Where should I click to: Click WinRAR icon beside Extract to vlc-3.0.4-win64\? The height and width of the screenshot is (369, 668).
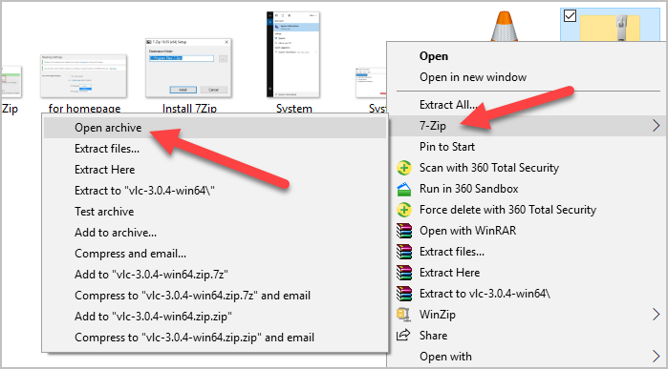tap(404, 294)
